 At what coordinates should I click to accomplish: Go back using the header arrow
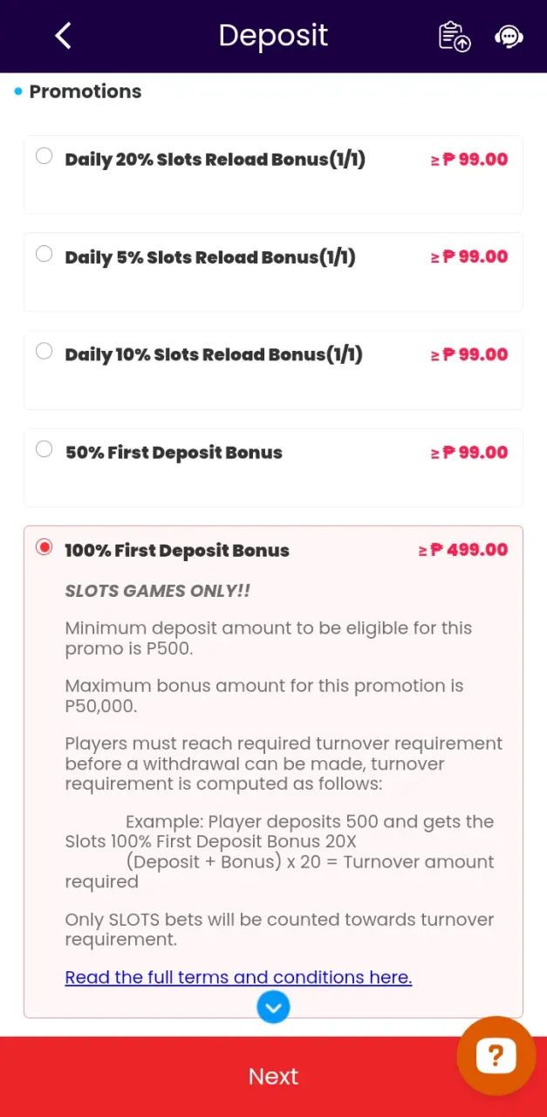click(x=63, y=36)
